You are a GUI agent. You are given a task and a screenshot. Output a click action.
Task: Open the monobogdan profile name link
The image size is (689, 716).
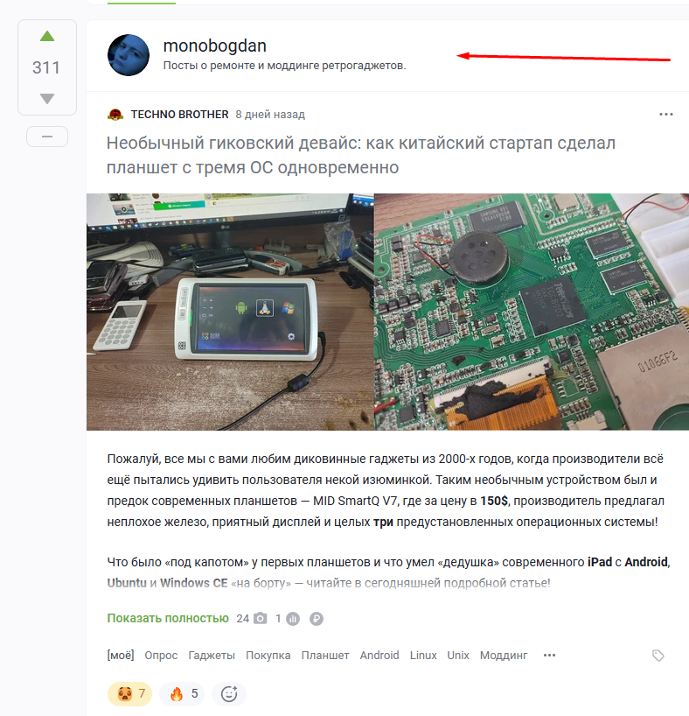click(215, 46)
